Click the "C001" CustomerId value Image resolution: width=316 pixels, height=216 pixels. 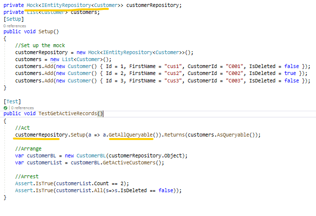point(234,66)
